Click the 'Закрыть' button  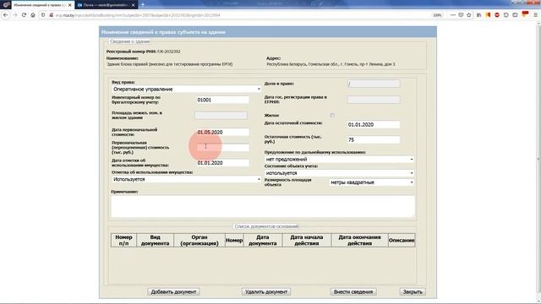tap(413, 291)
